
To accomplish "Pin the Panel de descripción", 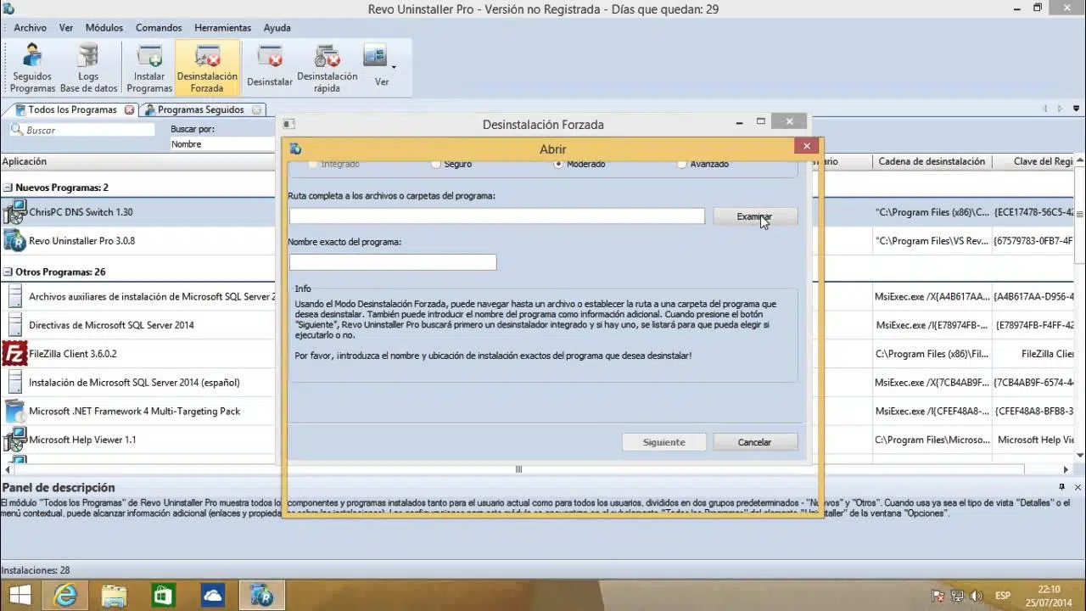I will tap(1061, 487).
